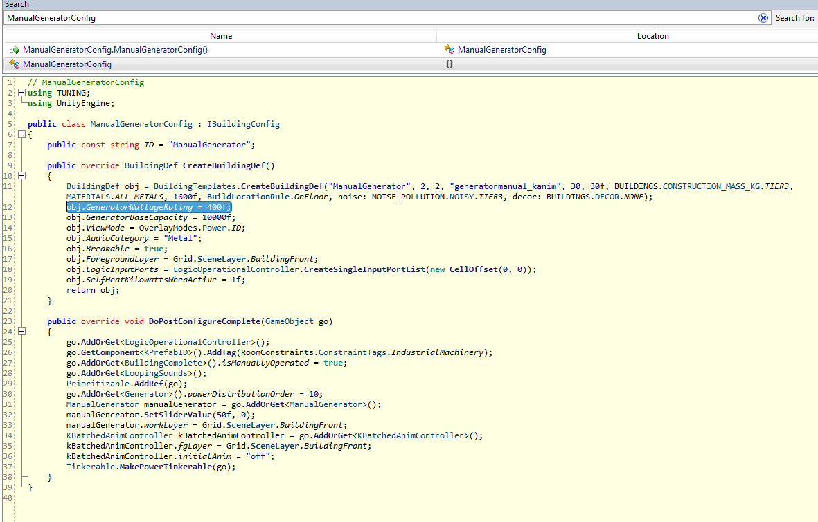Click the return obj statement
This screenshot has height=522, width=818.
click(x=93, y=291)
